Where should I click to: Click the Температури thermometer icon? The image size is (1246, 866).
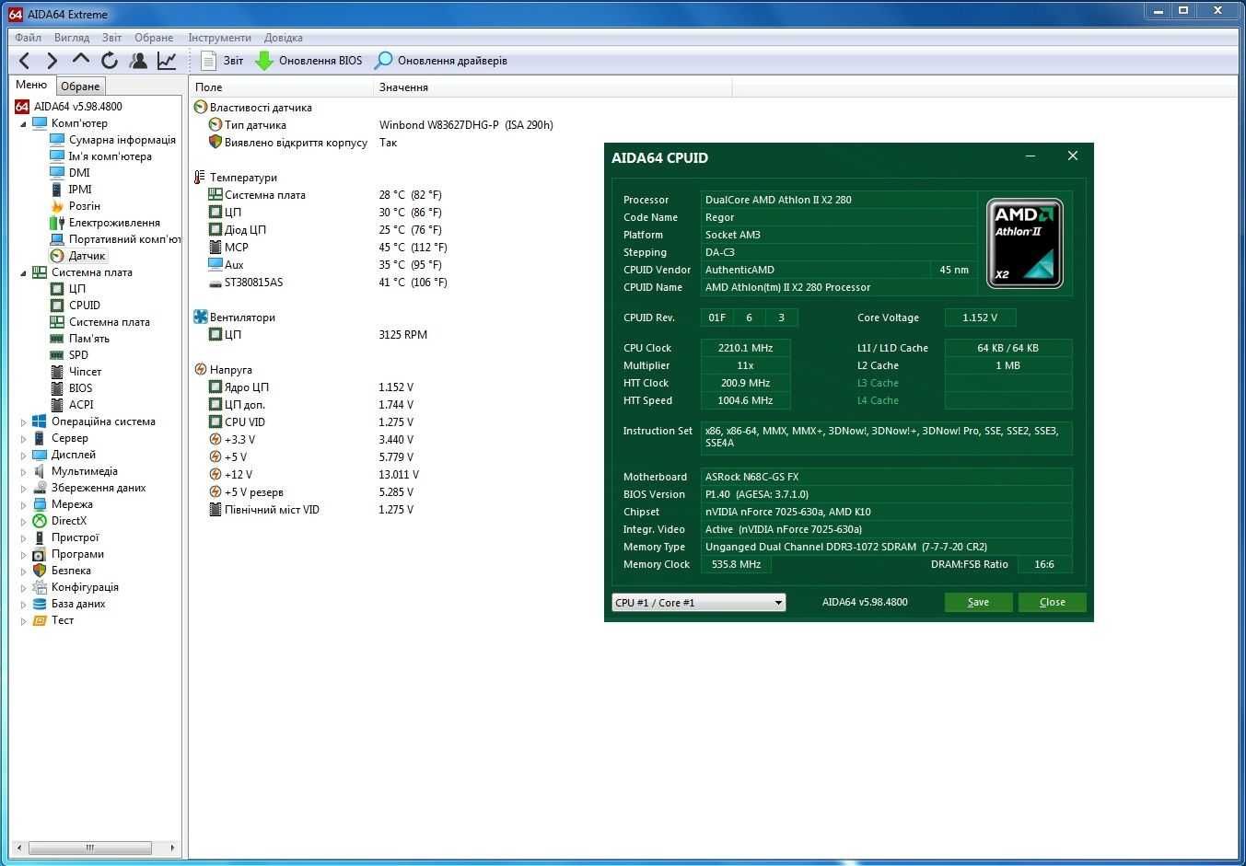click(x=200, y=178)
